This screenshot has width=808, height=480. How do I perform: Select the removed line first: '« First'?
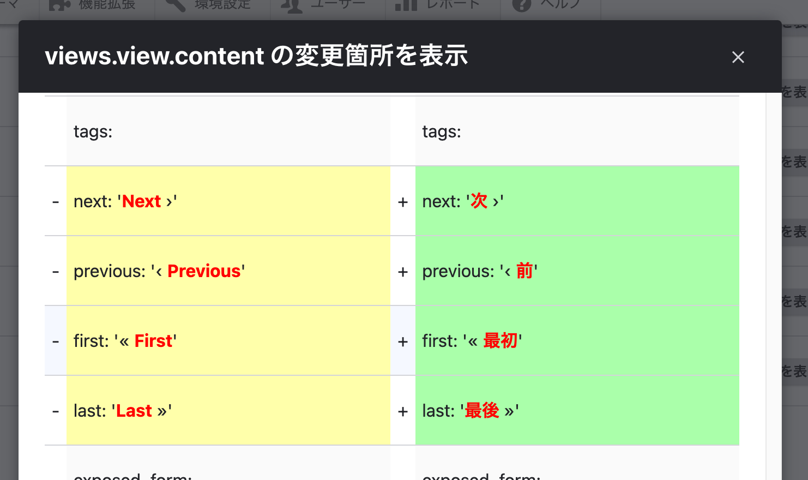point(228,341)
